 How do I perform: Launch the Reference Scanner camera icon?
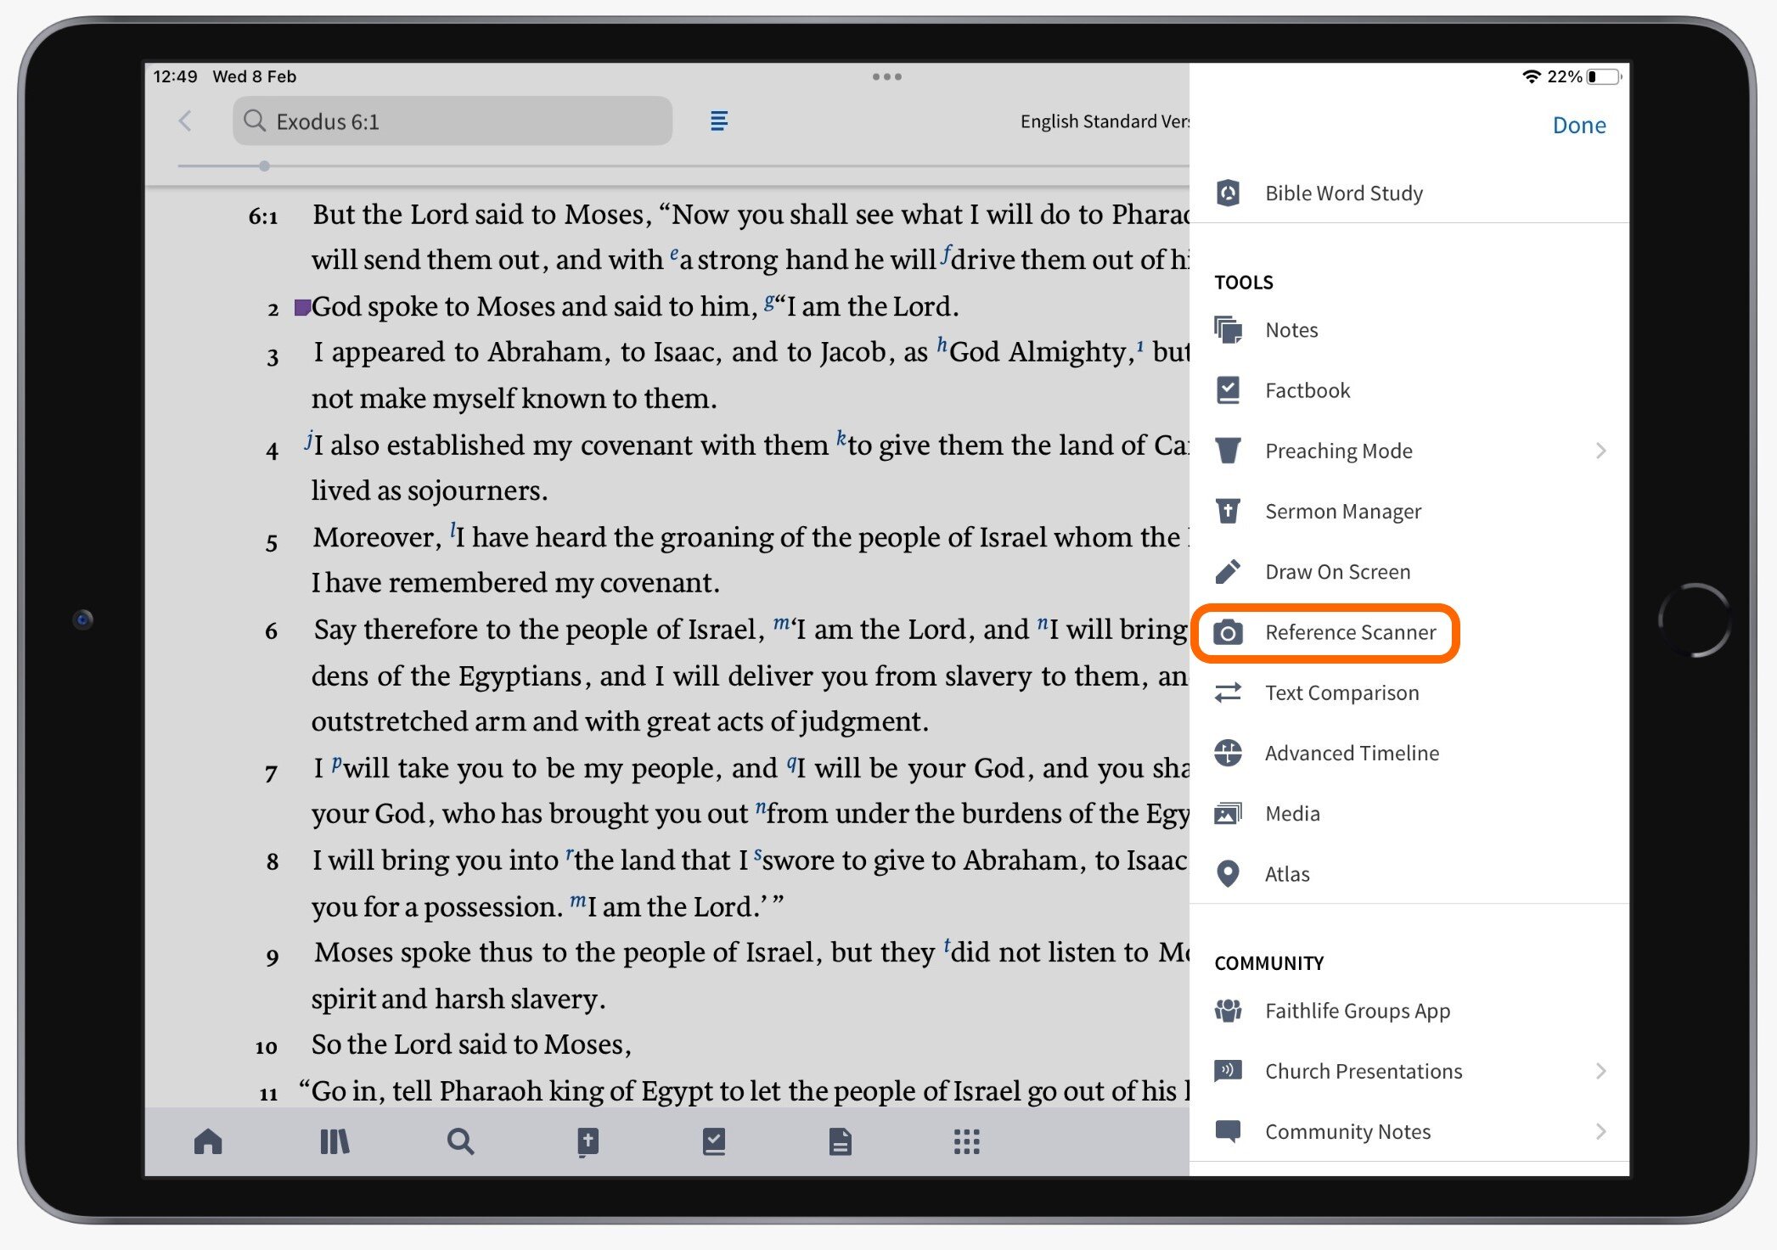pos(1229,632)
